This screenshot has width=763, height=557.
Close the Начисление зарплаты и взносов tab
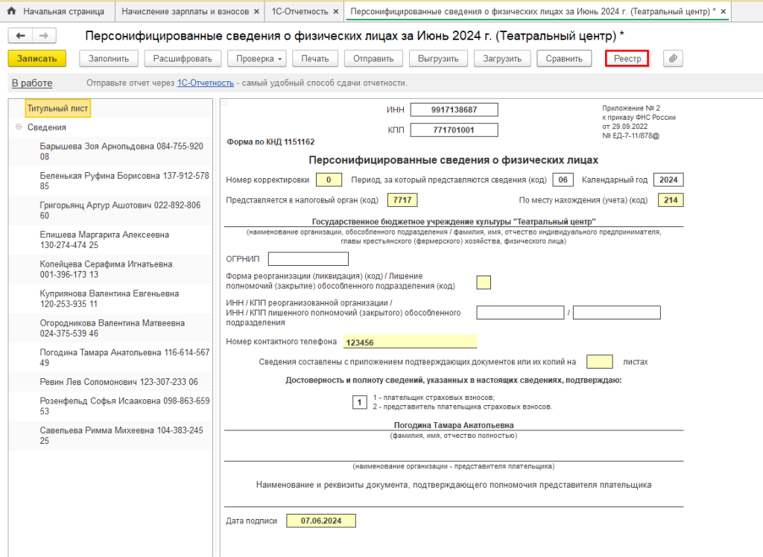pyautogui.click(x=257, y=12)
